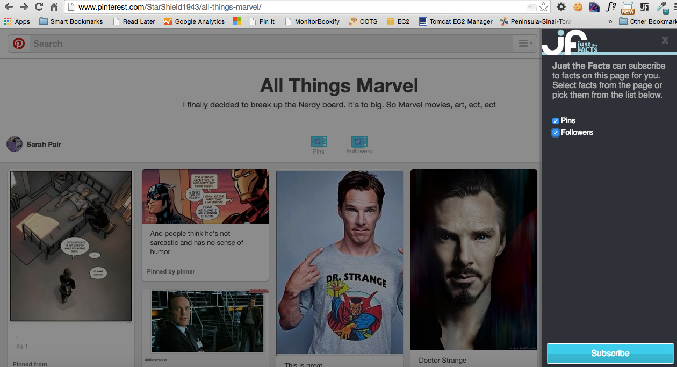The image size is (677, 367).
Task: Open the Agent Coulson screenshot pin
Action: click(207, 321)
